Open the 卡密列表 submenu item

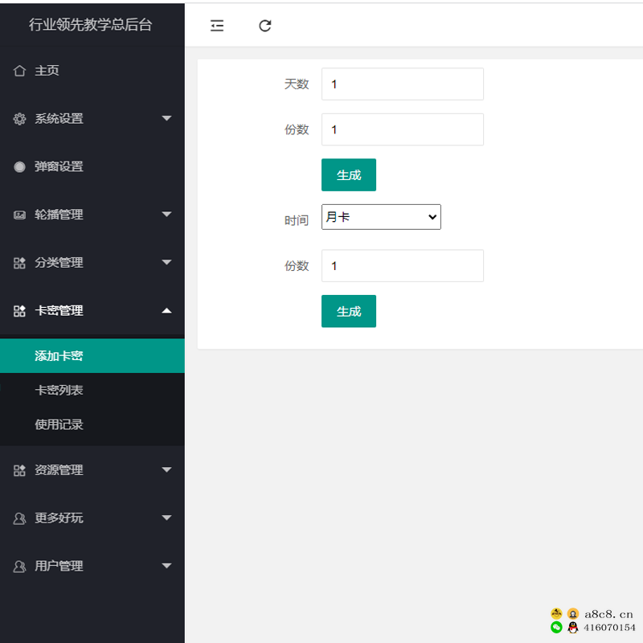pos(92,390)
